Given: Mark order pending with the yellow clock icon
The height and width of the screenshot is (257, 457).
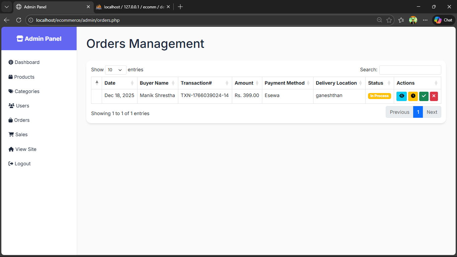Looking at the screenshot, I should [413, 96].
